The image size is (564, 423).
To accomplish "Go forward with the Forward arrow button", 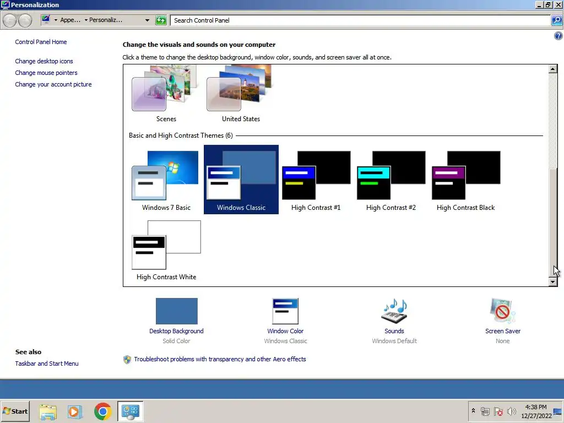I will point(25,20).
